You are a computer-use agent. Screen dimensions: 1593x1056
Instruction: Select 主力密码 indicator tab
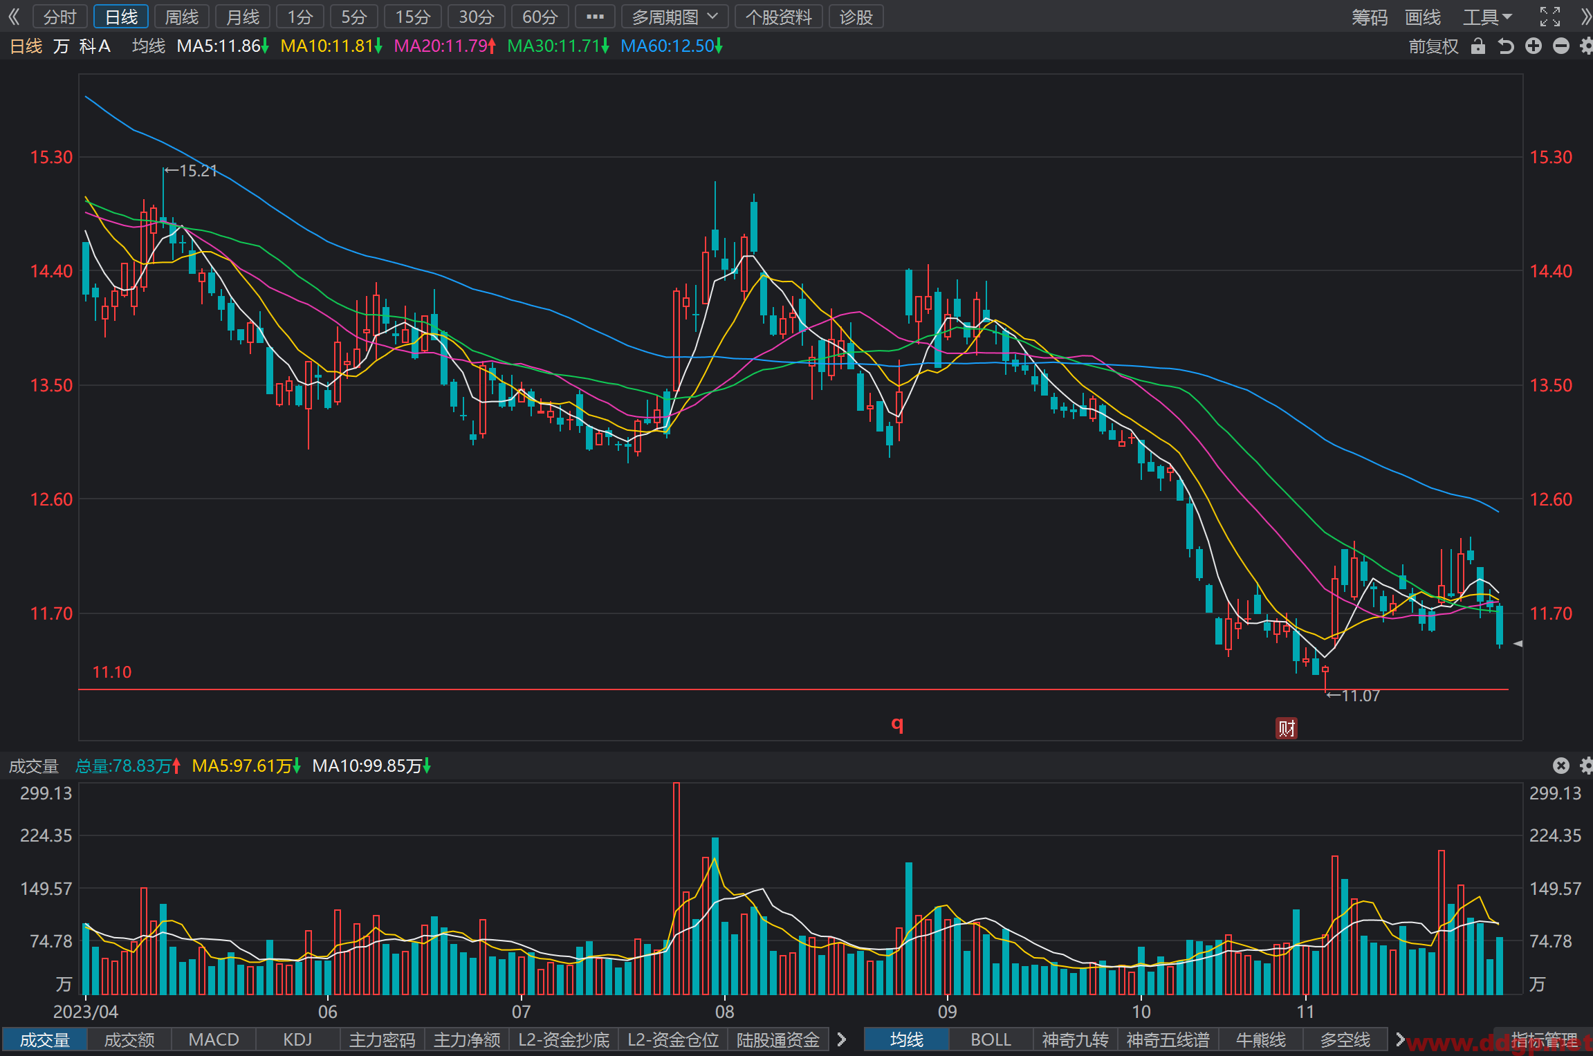point(382,1039)
